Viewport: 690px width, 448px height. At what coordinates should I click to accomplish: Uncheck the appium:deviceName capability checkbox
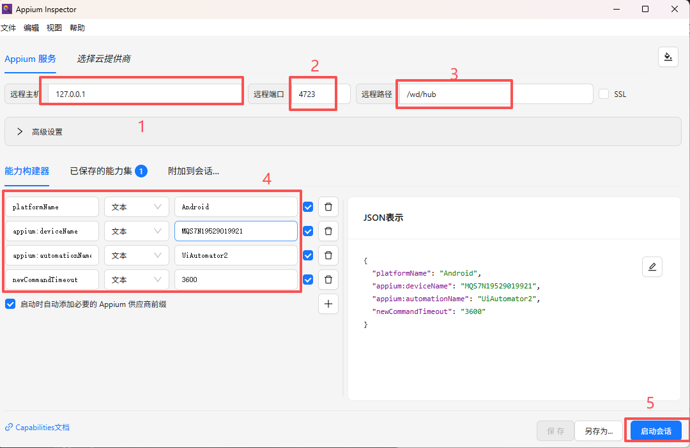[x=308, y=231]
